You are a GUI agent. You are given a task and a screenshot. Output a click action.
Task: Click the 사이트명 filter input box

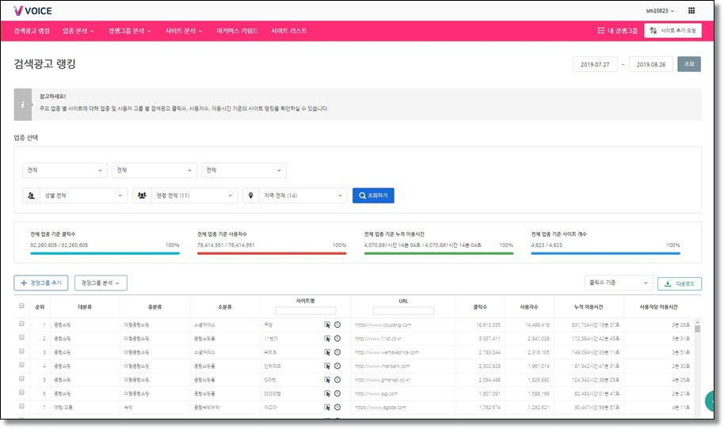click(305, 311)
